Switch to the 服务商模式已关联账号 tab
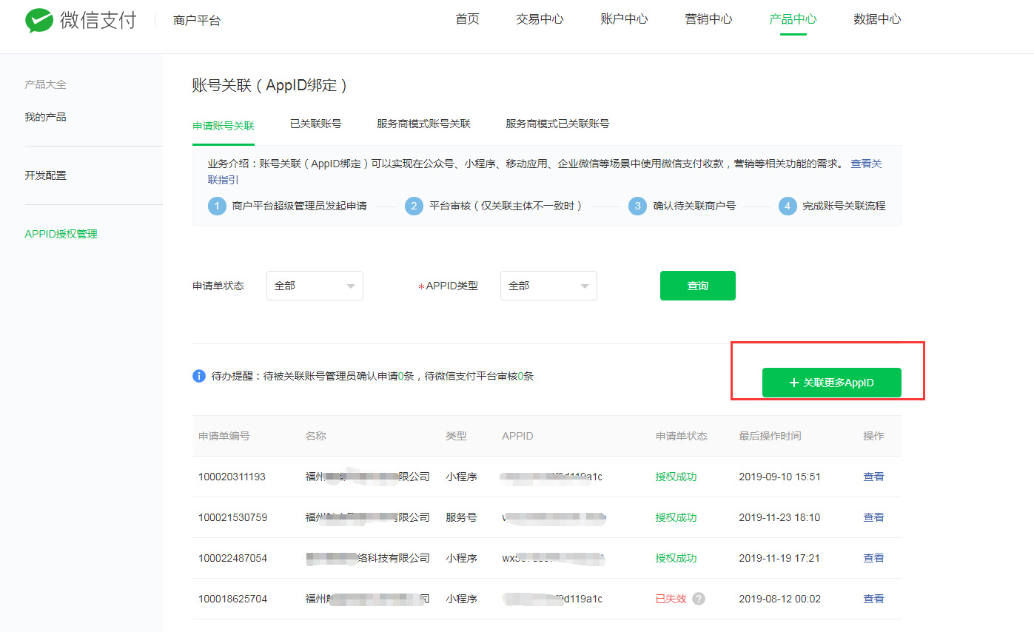 click(557, 124)
